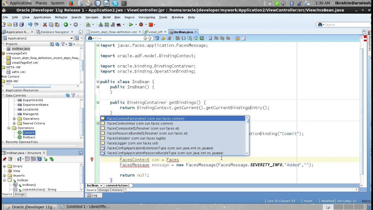The height and width of the screenshot is (210, 373).
Task: Open the Database Navigator tab
Action: point(55,32)
